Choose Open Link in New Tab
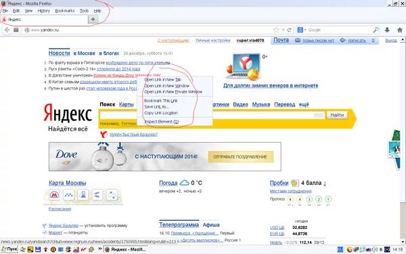The image size is (406, 254). [175, 79]
